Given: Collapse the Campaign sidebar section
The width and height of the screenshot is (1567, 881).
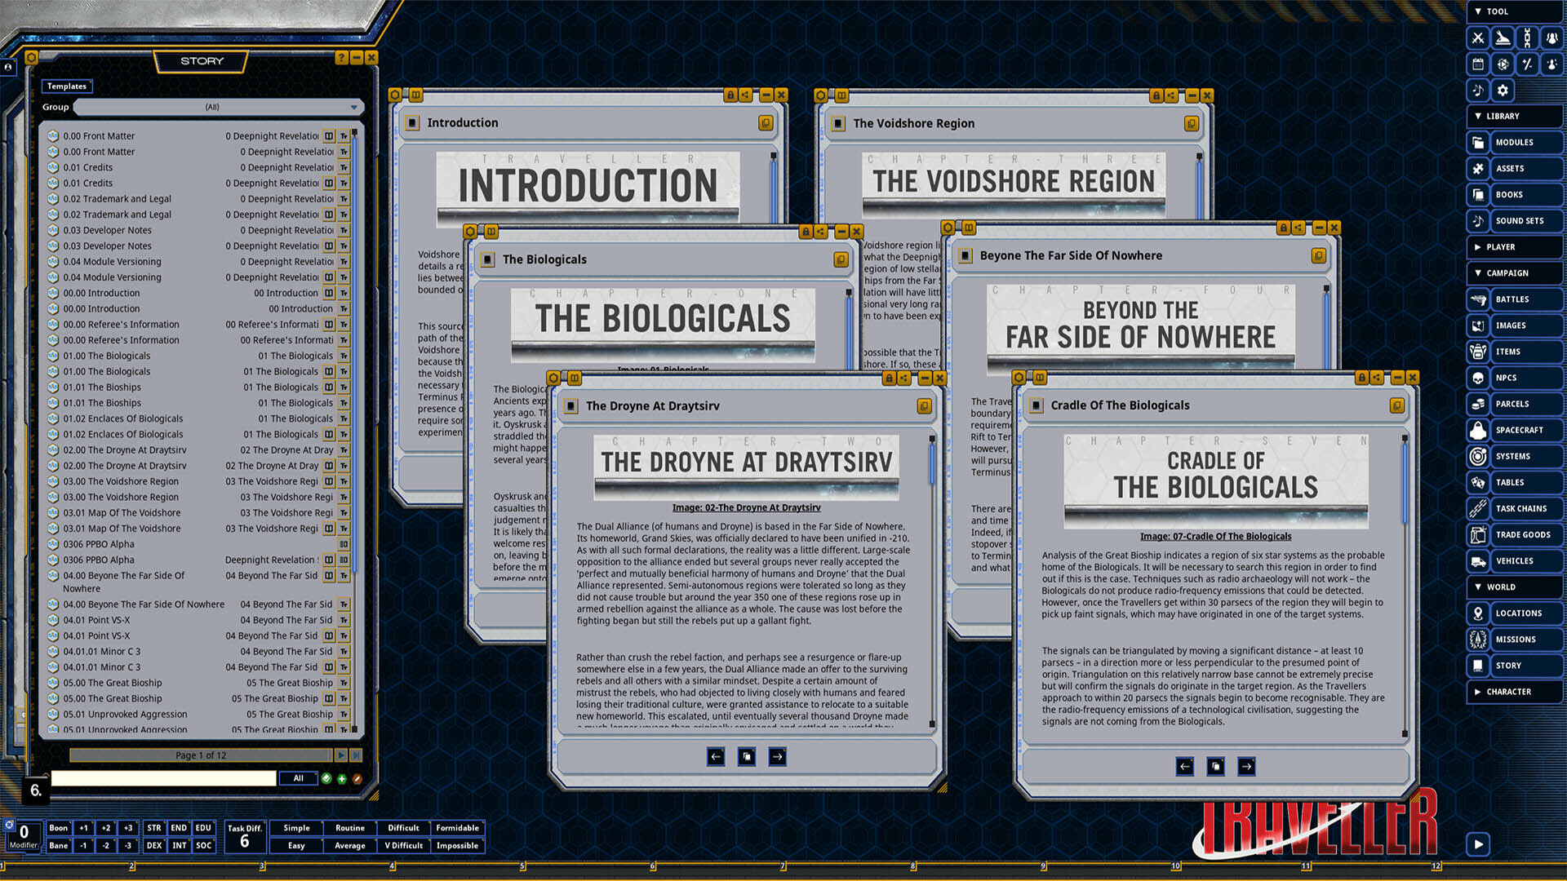Looking at the screenshot, I should 1506,272.
